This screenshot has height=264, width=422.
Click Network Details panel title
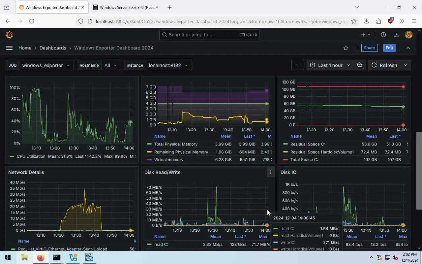coord(26,172)
